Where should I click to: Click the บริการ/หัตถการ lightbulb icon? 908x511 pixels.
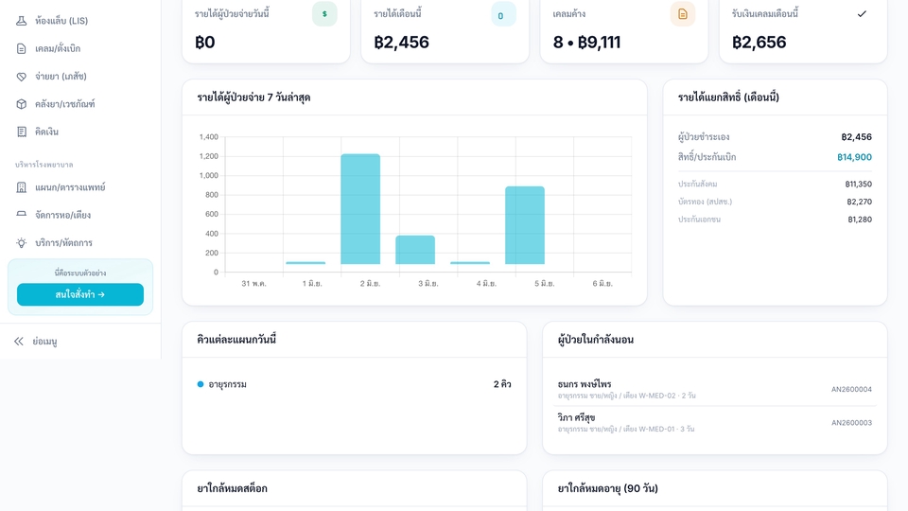click(x=22, y=243)
